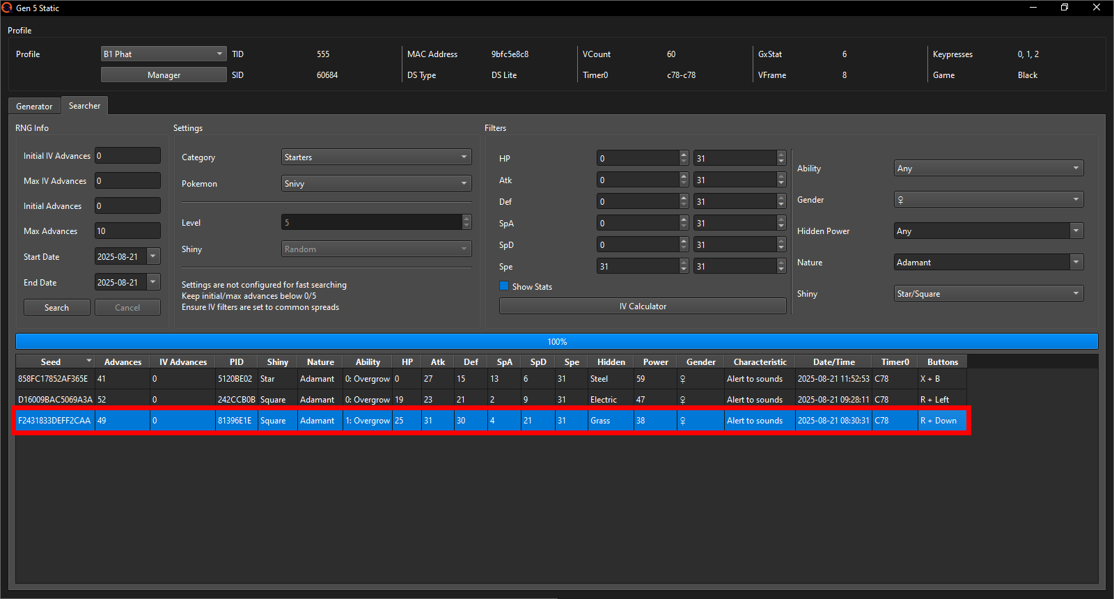Switch to the Generator tab
This screenshot has height=599, width=1114.
tap(34, 107)
